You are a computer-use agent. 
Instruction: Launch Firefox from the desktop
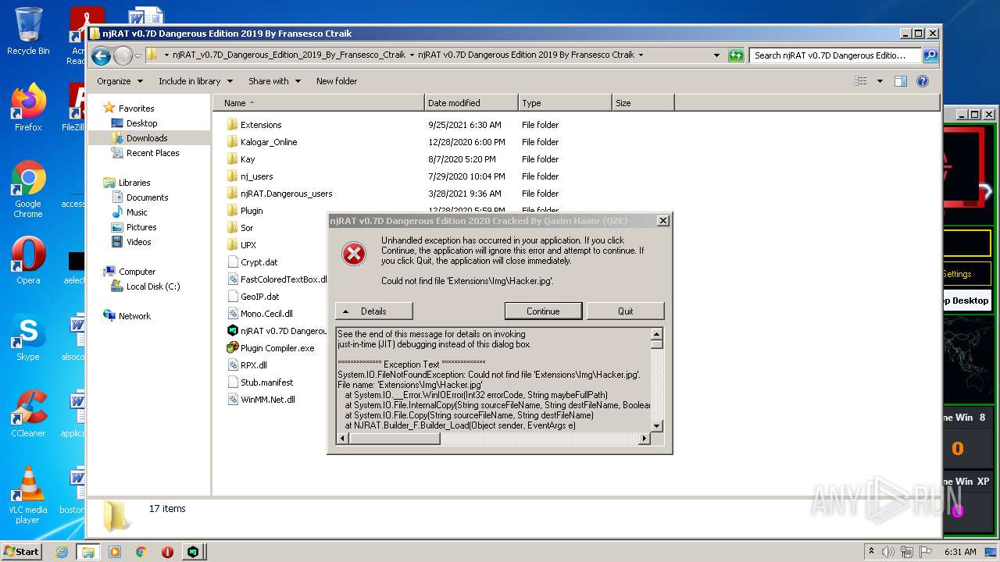click(x=28, y=108)
